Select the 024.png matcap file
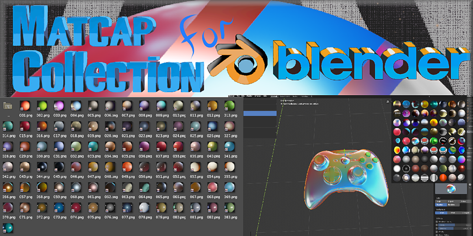Image resolution: width=473 pixels, height=236 pixels. (x=178, y=127)
